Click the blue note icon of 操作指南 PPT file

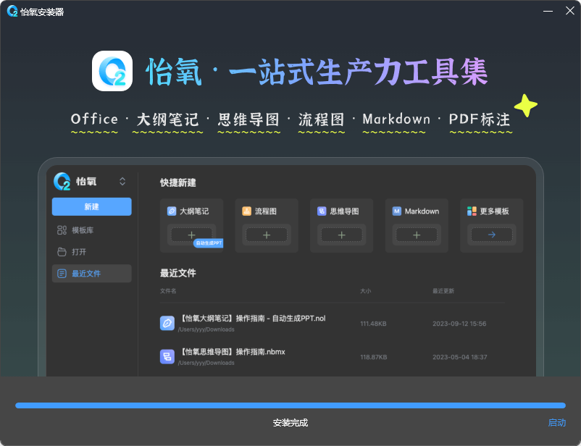[x=167, y=323]
